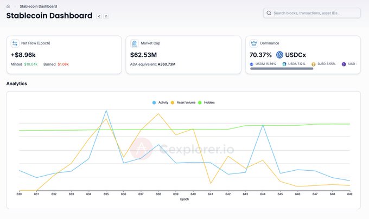The image size is (369, 219).
Task: Click the epoch 630 axis label
Action: pos(19,194)
